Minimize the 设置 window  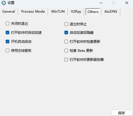pyautogui.click(x=101, y=3)
